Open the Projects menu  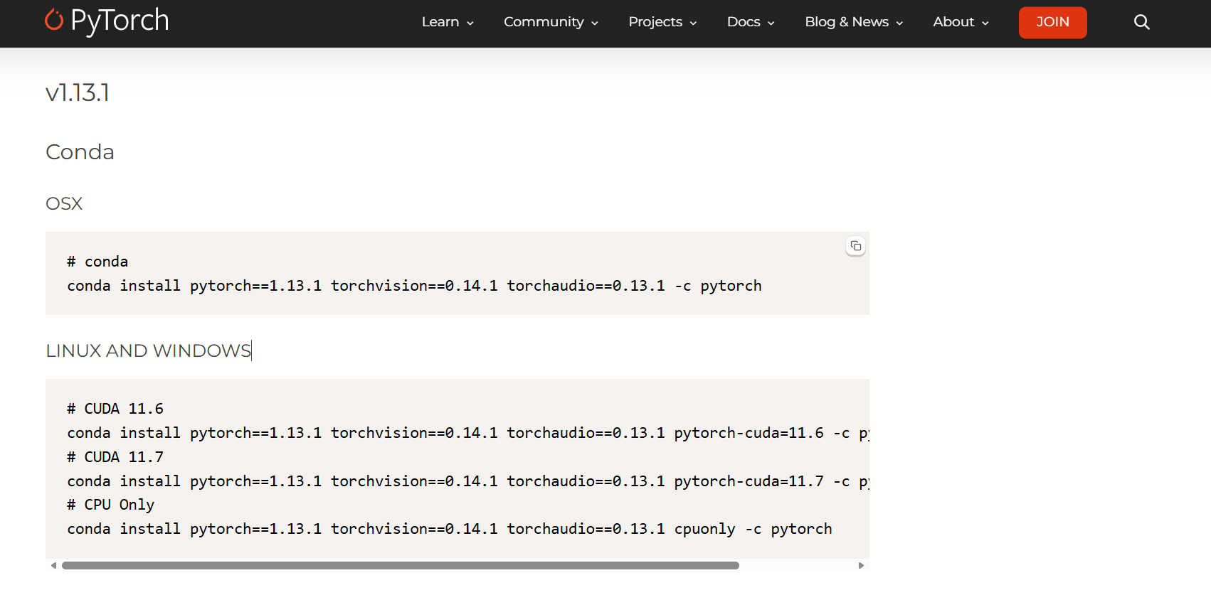coord(662,22)
